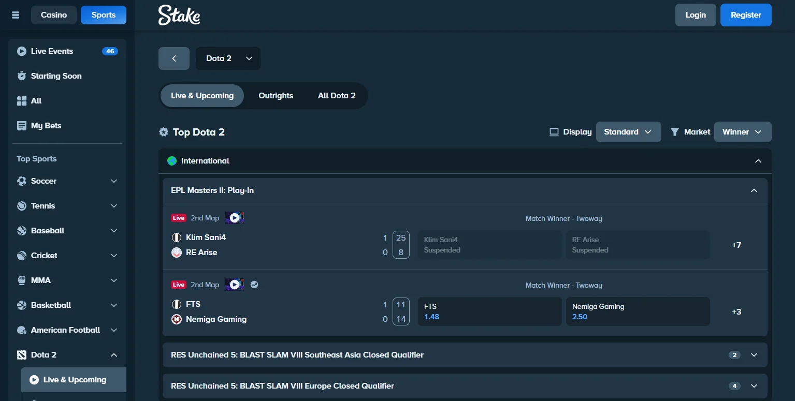Screen dimensions: 795x401
Task: Open the Nemiga Gaming team name link
Action: pos(216,319)
